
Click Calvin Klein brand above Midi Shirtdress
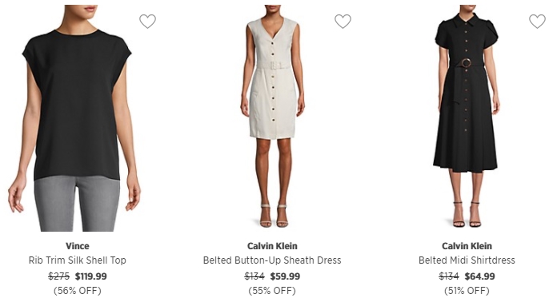point(467,246)
